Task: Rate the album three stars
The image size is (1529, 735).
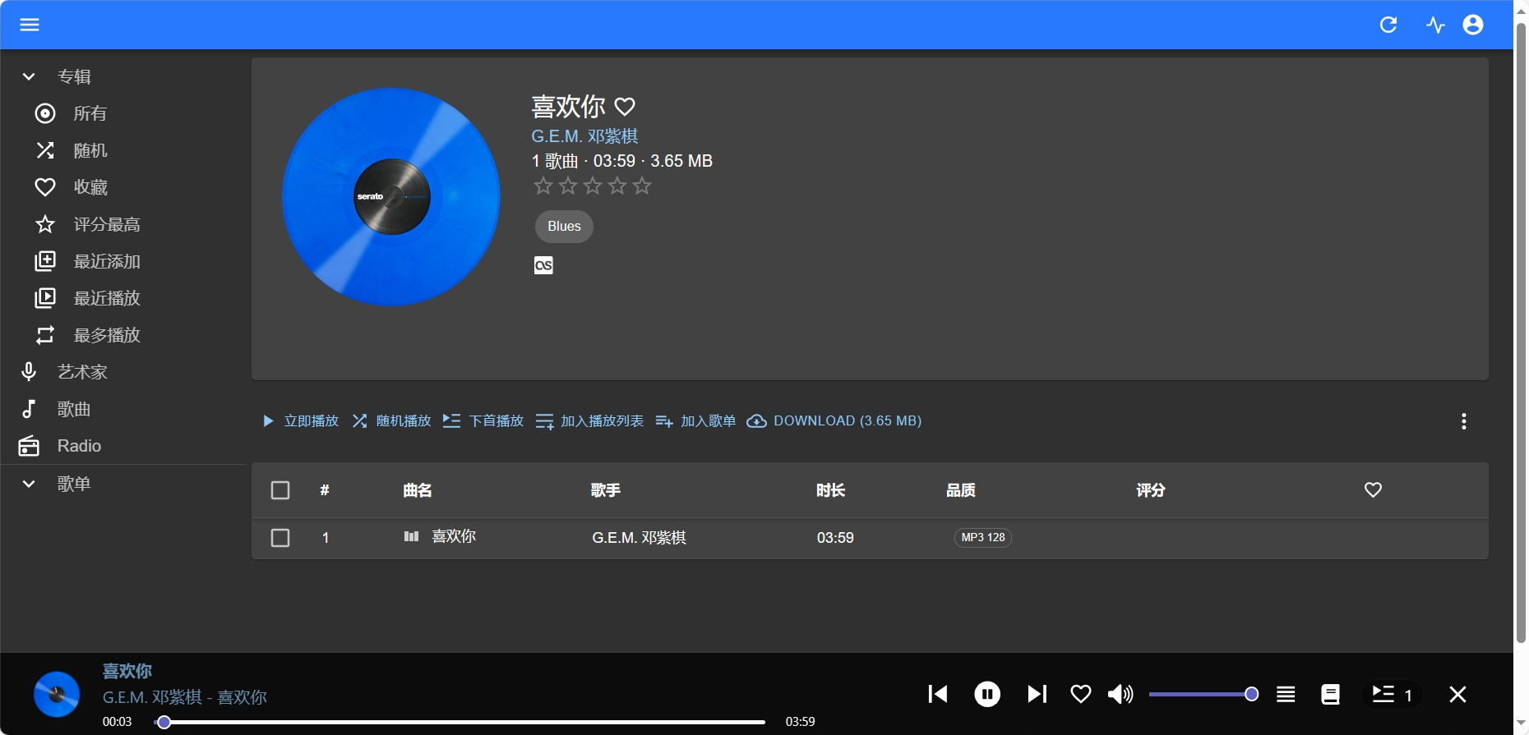Action: tap(593, 186)
